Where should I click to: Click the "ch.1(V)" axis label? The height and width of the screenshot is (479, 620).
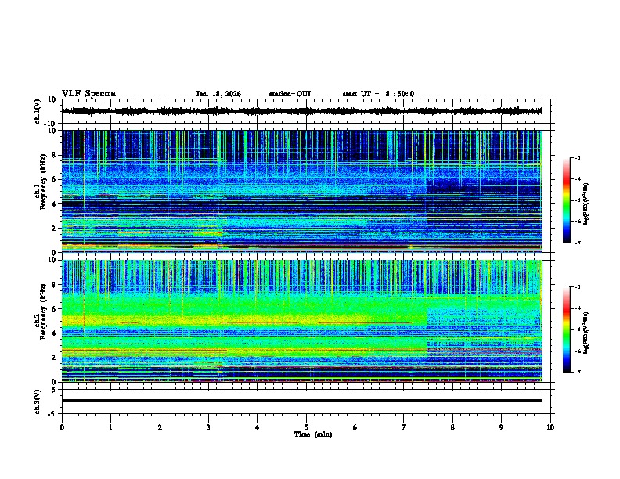[x=38, y=111]
